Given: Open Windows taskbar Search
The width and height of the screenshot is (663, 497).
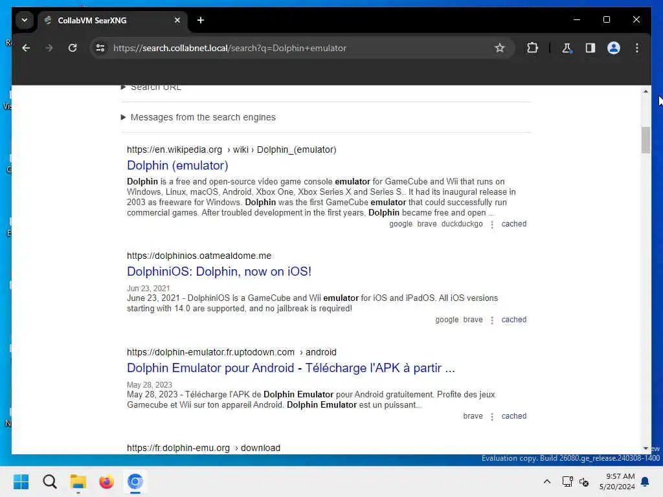Looking at the screenshot, I should point(49,481).
